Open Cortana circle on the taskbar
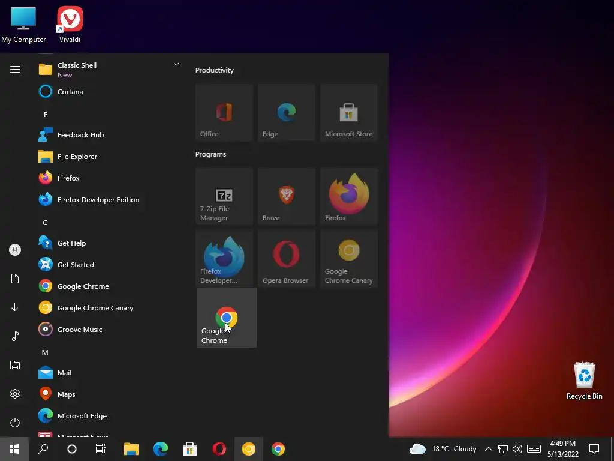614x461 pixels. point(72,449)
